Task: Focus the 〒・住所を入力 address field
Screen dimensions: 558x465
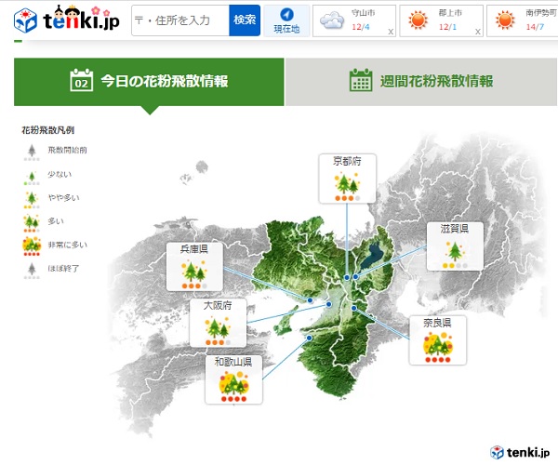Action: [x=179, y=20]
